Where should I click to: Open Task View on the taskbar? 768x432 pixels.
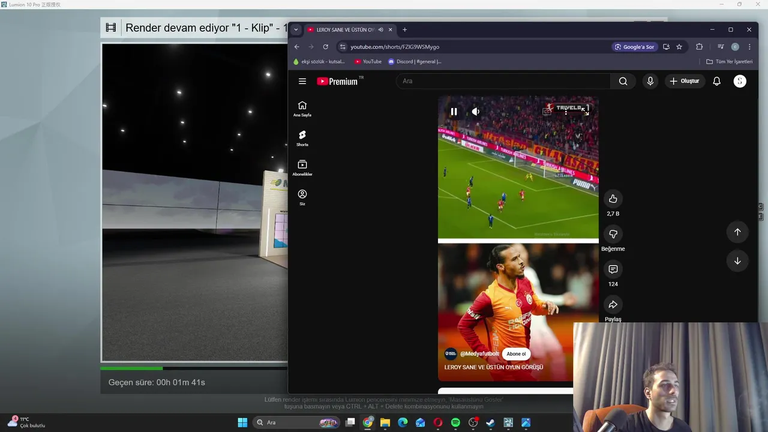(x=350, y=422)
